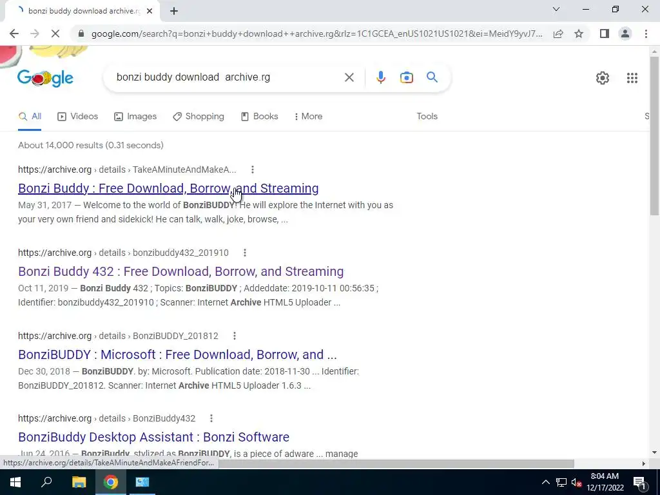
Task: Open options for TakeAMinuteAndMakeA result
Action: [253, 170]
